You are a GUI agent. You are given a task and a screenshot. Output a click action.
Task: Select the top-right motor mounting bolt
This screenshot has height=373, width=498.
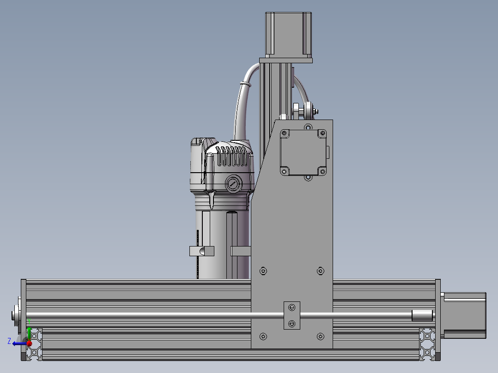(x=322, y=132)
